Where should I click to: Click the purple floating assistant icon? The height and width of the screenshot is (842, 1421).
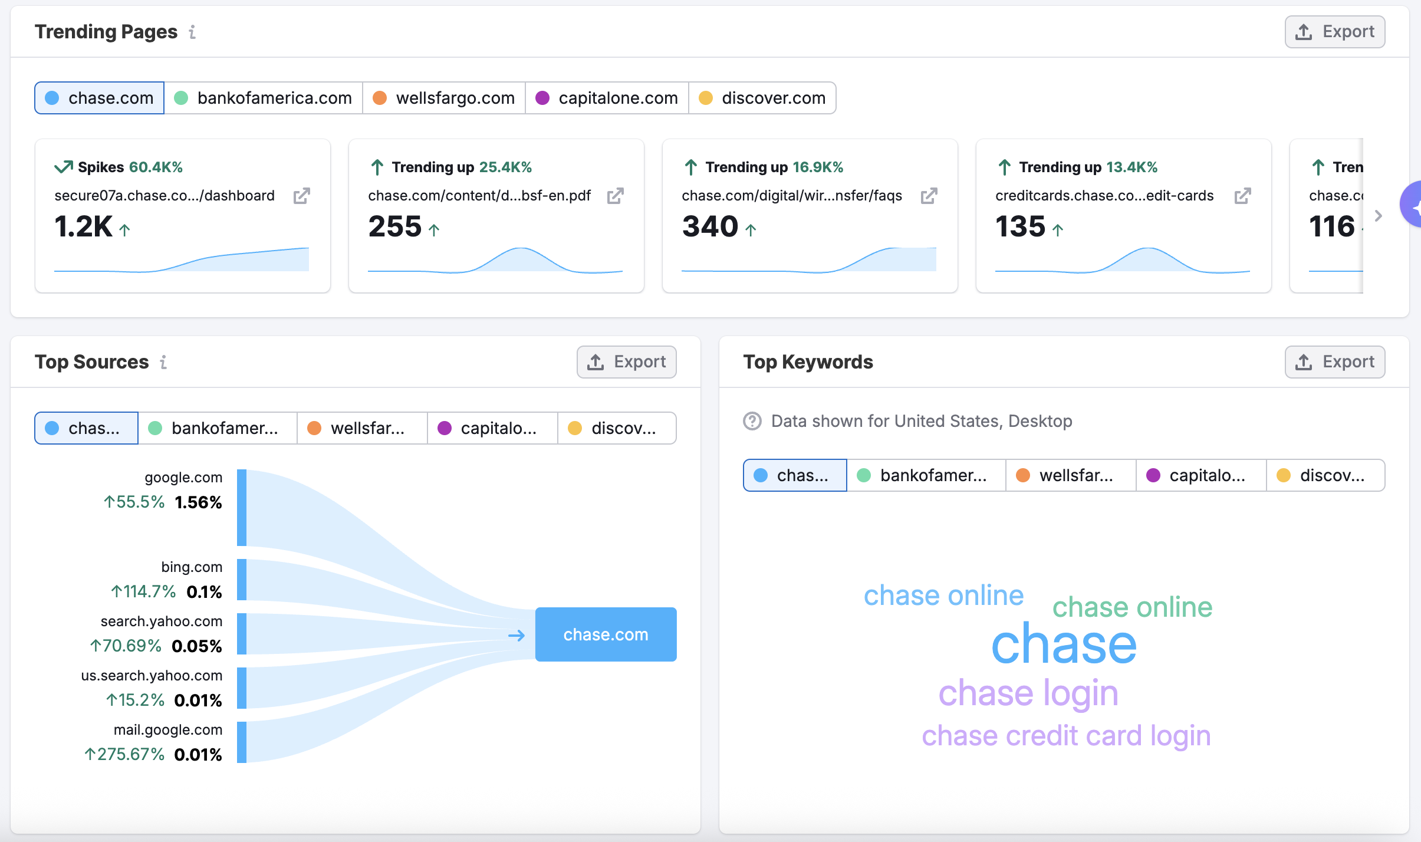[1412, 205]
